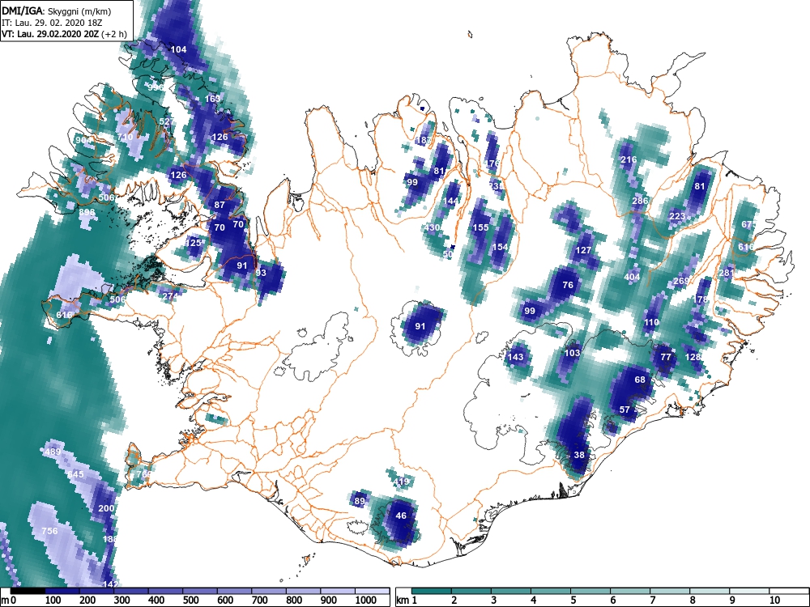Click the visibility value 200

point(106,508)
